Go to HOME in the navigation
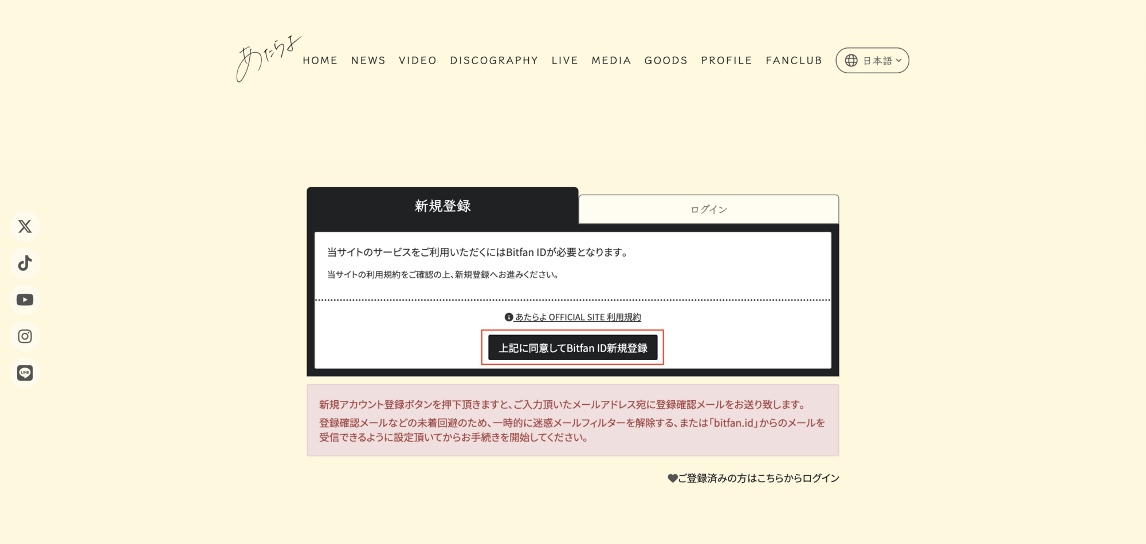The height and width of the screenshot is (544, 1146). 320,61
